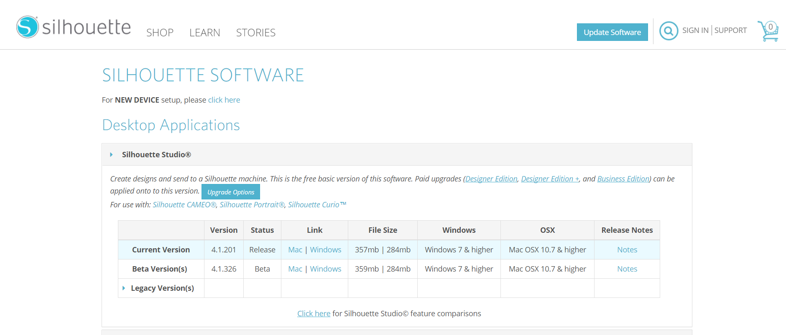Click the 'SILHOUETTE SOFTWARE' page title
Screen dimensions: 786x335
pos(203,75)
